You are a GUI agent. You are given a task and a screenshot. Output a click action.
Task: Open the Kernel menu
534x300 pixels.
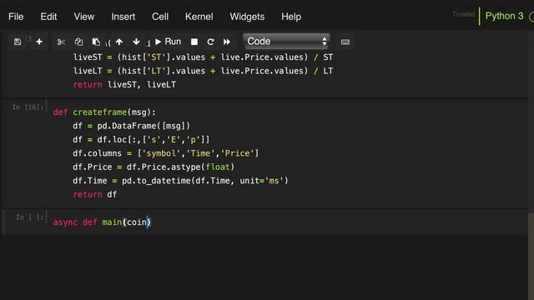(x=199, y=17)
